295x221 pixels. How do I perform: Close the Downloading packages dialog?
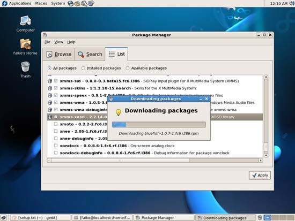click(x=206, y=99)
